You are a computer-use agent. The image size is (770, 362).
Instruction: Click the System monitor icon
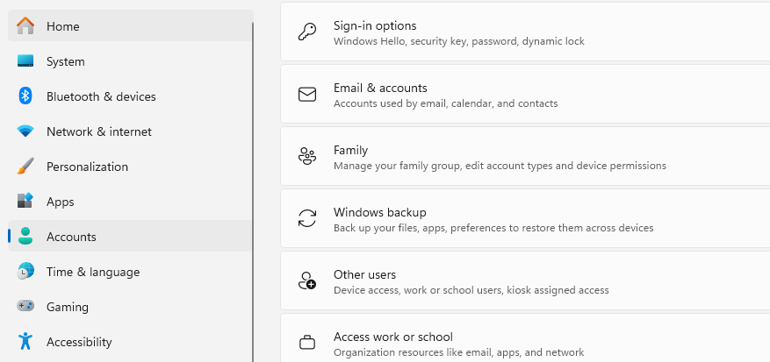click(x=25, y=61)
